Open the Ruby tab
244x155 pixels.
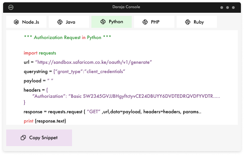[197, 22]
